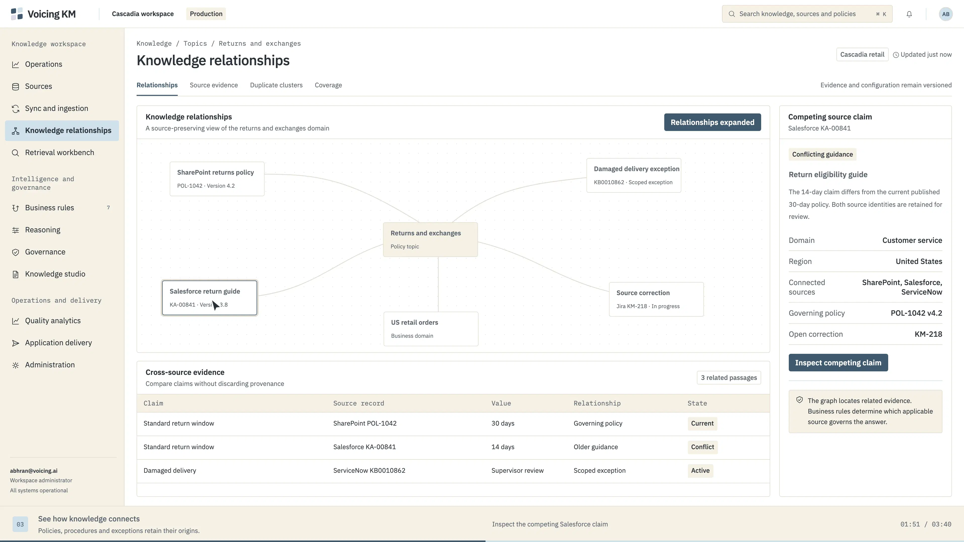The width and height of the screenshot is (964, 542).
Task: Click the Knowledge relationships graph icon
Action: [x=15, y=130]
